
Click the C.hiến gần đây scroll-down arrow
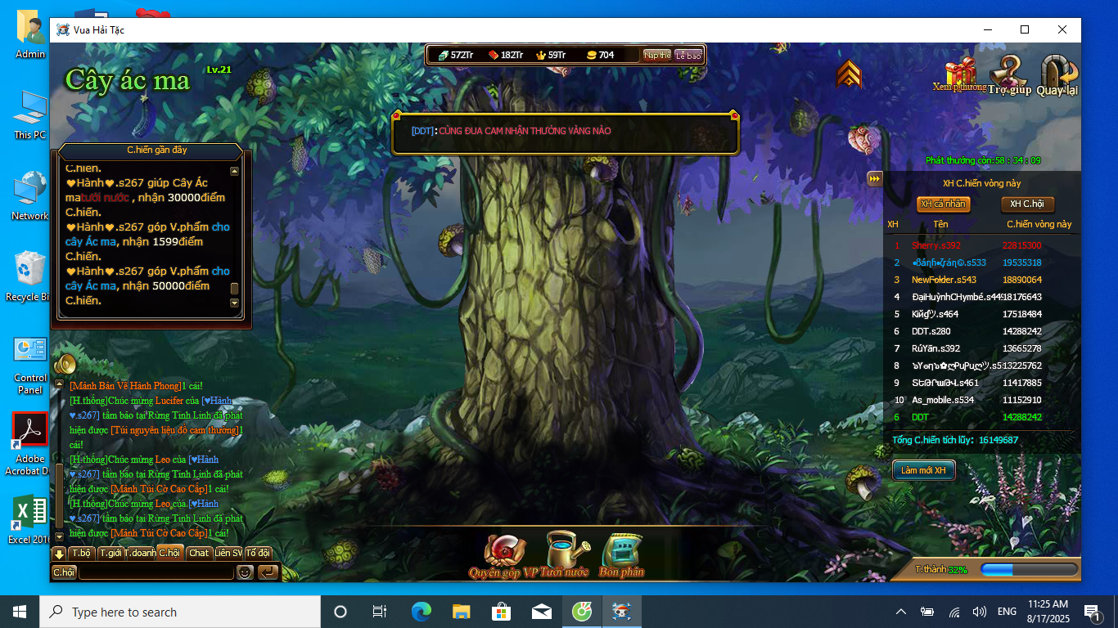point(235,303)
